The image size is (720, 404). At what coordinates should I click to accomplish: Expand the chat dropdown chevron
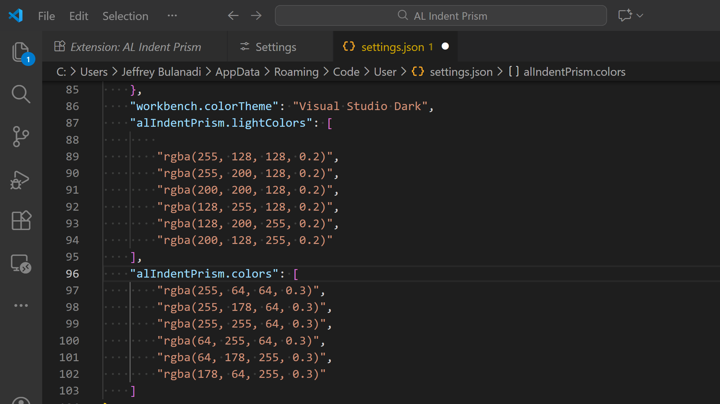point(640,16)
